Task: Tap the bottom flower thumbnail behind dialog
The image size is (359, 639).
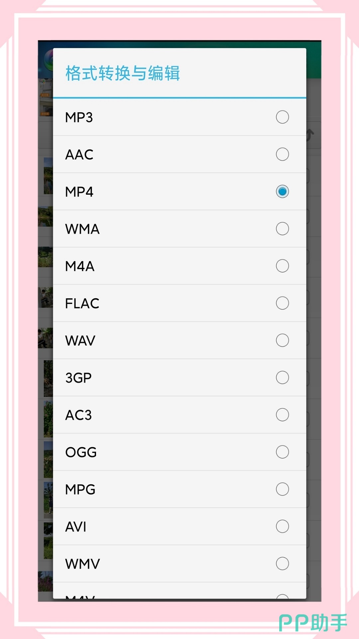Action: 46,581
